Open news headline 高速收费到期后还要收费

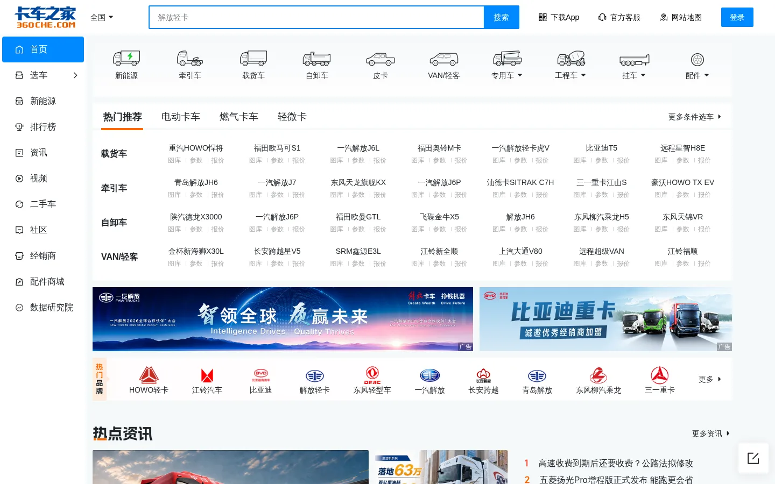616,463
